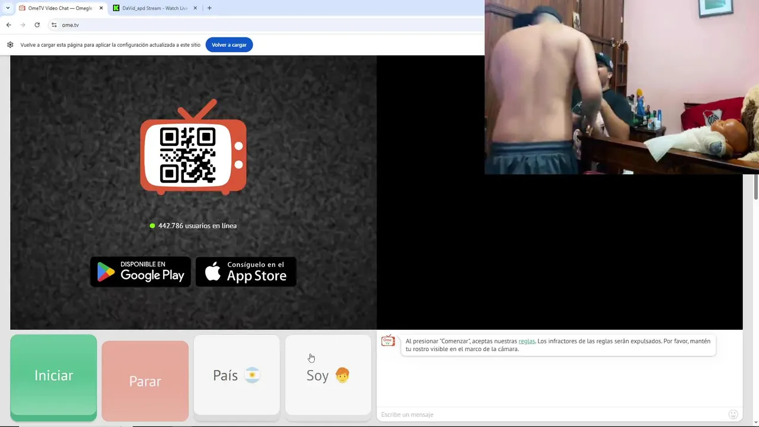Focus the Escribe un mensaje field
The image size is (759, 427).
pos(551,415)
